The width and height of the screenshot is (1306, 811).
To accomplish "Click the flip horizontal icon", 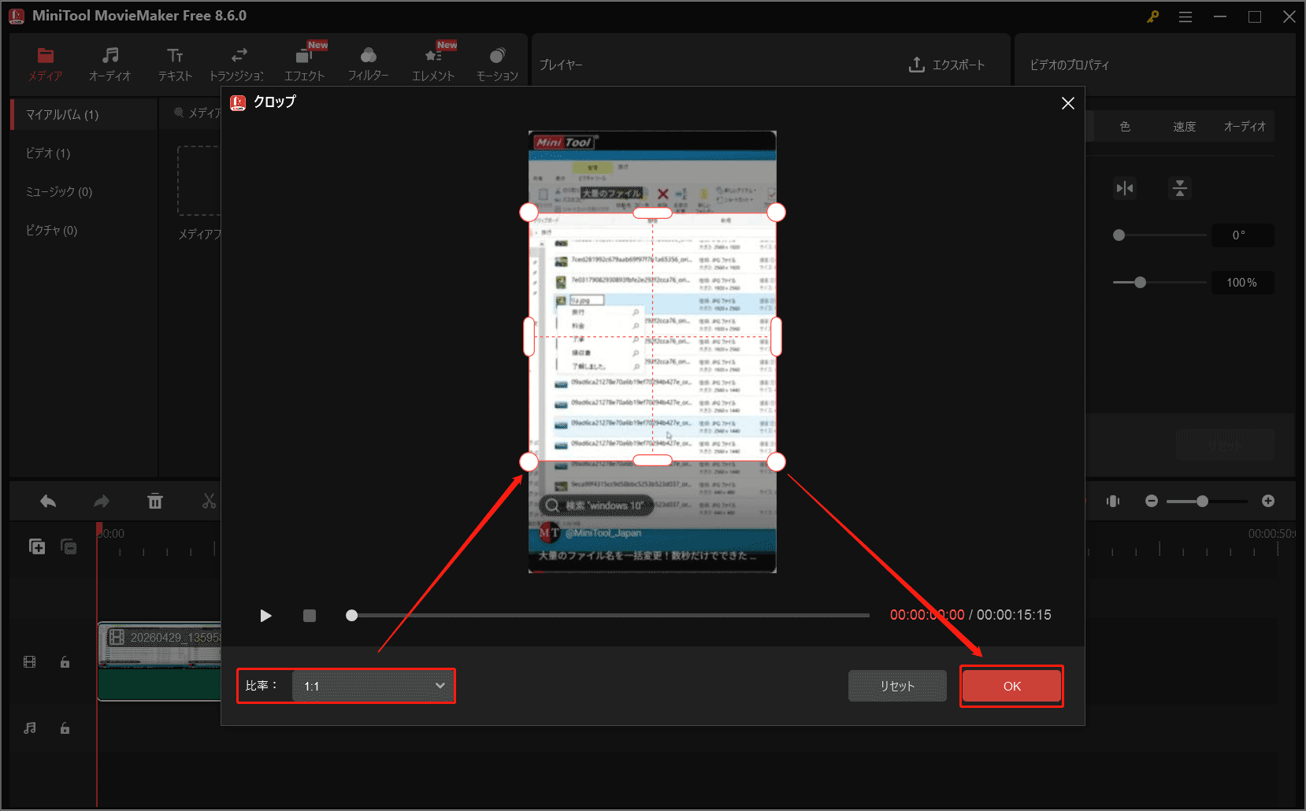I will pos(1125,188).
